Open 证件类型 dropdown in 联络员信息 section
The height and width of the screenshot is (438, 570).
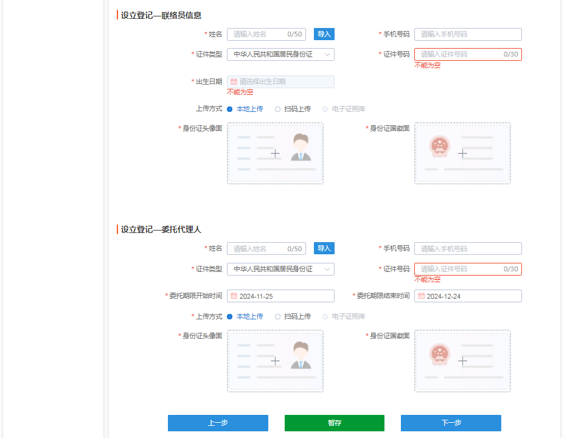click(280, 55)
